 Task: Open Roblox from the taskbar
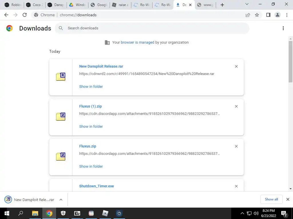coord(105,213)
